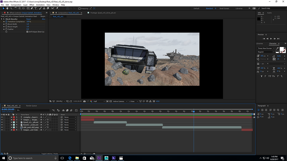The width and height of the screenshot is (287, 161).
Task: Select the Selection arrow tool
Action: pyautogui.click(x=4, y=8)
